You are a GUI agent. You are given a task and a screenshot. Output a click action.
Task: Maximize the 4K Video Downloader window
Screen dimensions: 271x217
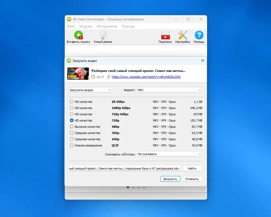188,19
